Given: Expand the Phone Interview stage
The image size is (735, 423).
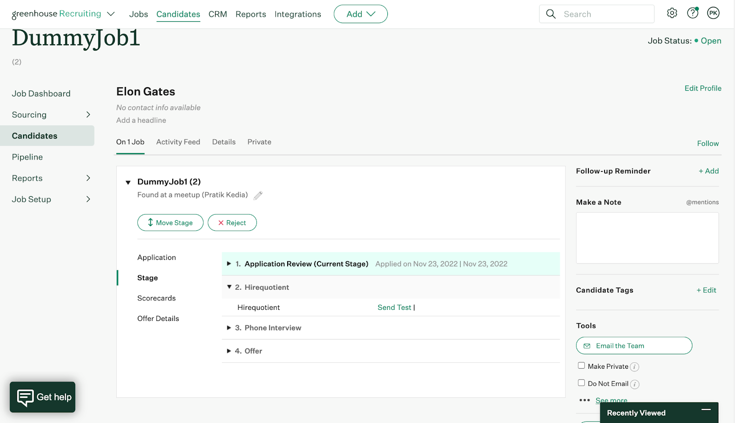Looking at the screenshot, I should pyautogui.click(x=229, y=328).
